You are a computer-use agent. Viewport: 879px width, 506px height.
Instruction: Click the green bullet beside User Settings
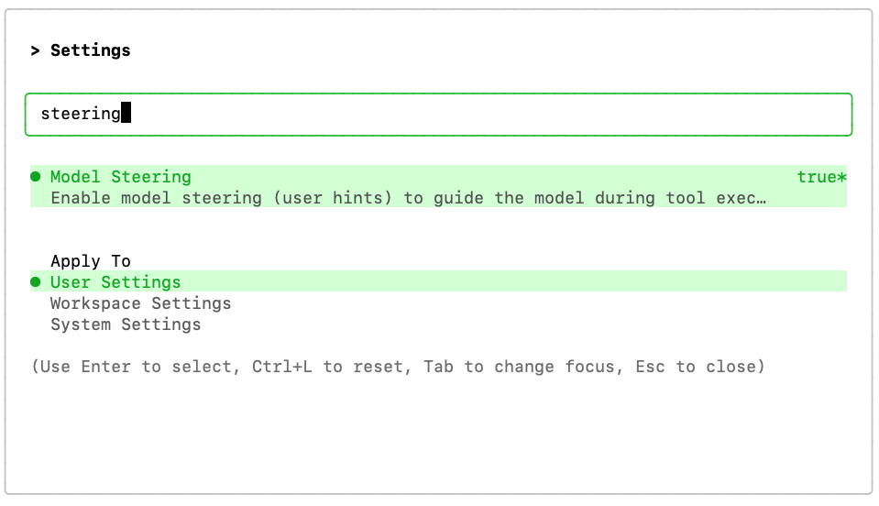(36, 282)
